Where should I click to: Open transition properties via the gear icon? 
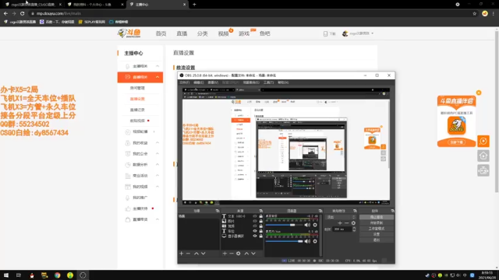(353, 223)
